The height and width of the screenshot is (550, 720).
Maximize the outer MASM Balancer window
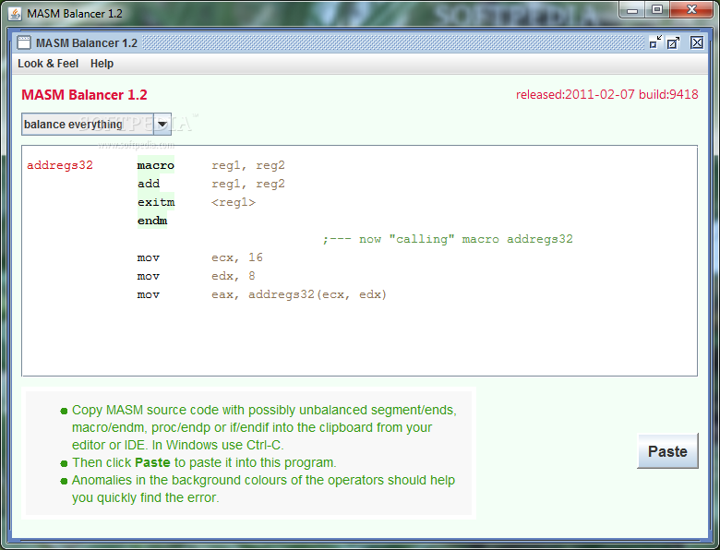tap(657, 9)
